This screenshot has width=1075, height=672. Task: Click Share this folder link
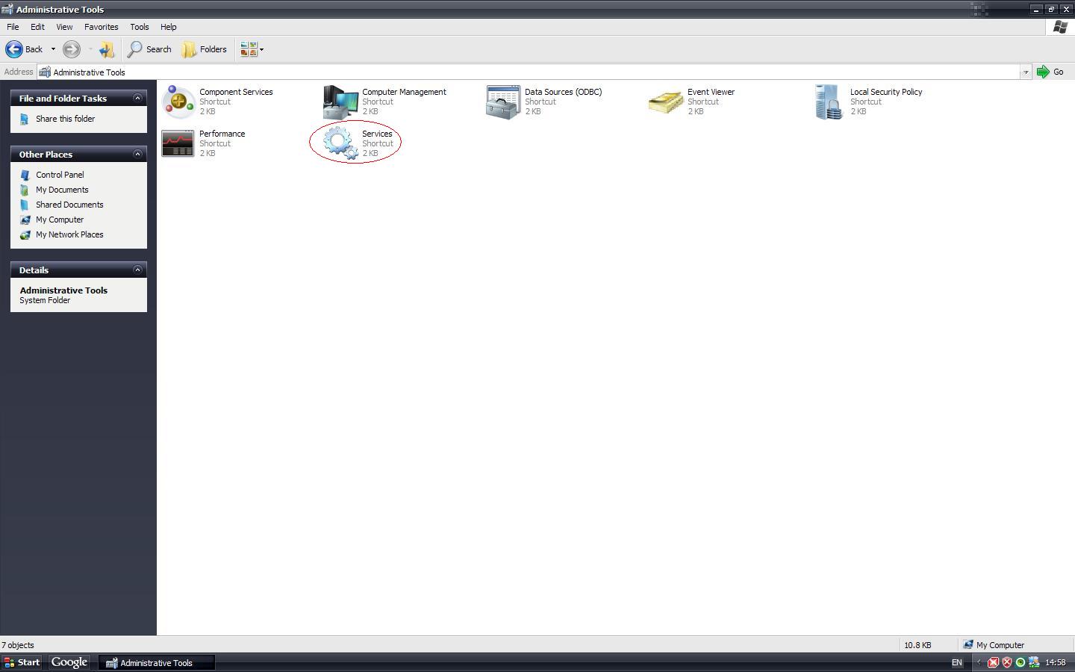(65, 119)
